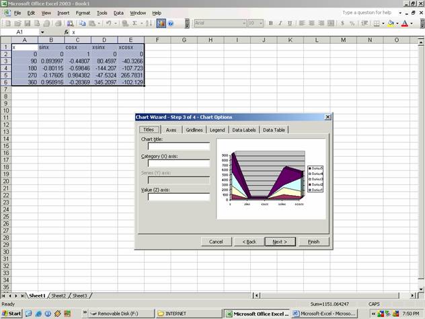The width and height of the screenshot is (425, 319).
Task: Switch to the Axes tab
Action: pyautogui.click(x=171, y=130)
